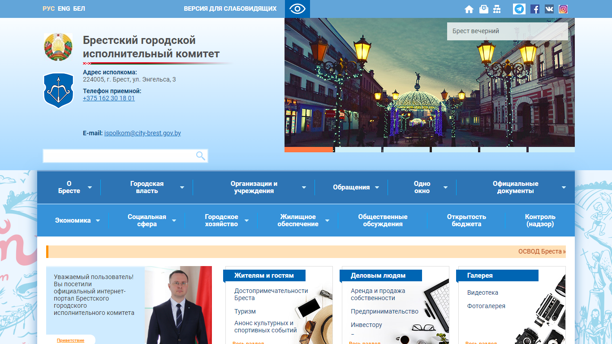Open the О Бресте menu item
Screen dimensions: 612x344
point(69,187)
